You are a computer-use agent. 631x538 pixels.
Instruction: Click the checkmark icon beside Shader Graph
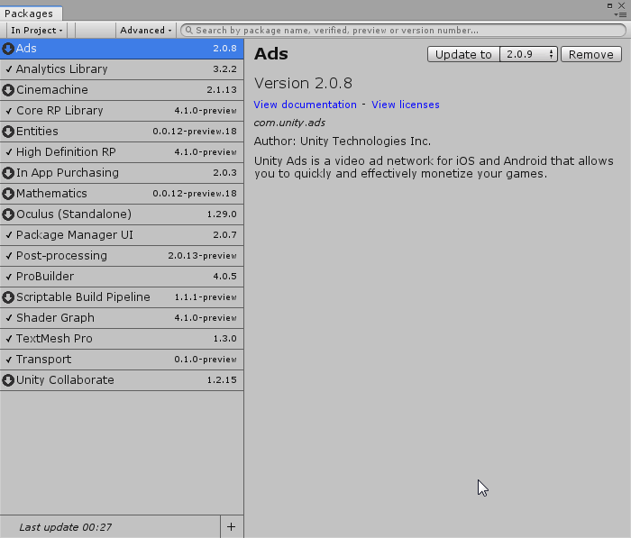point(9,318)
